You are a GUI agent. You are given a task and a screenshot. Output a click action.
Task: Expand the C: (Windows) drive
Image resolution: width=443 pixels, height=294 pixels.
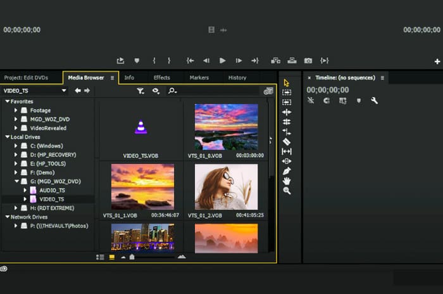[16, 146]
